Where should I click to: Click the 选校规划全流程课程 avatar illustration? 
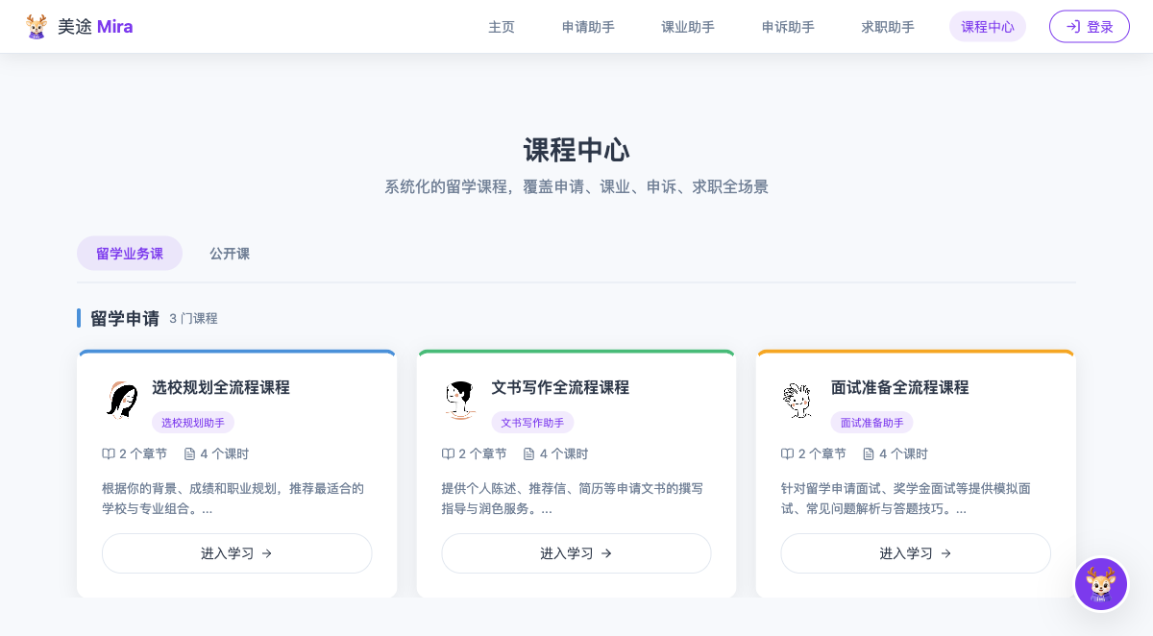click(122, 400)
